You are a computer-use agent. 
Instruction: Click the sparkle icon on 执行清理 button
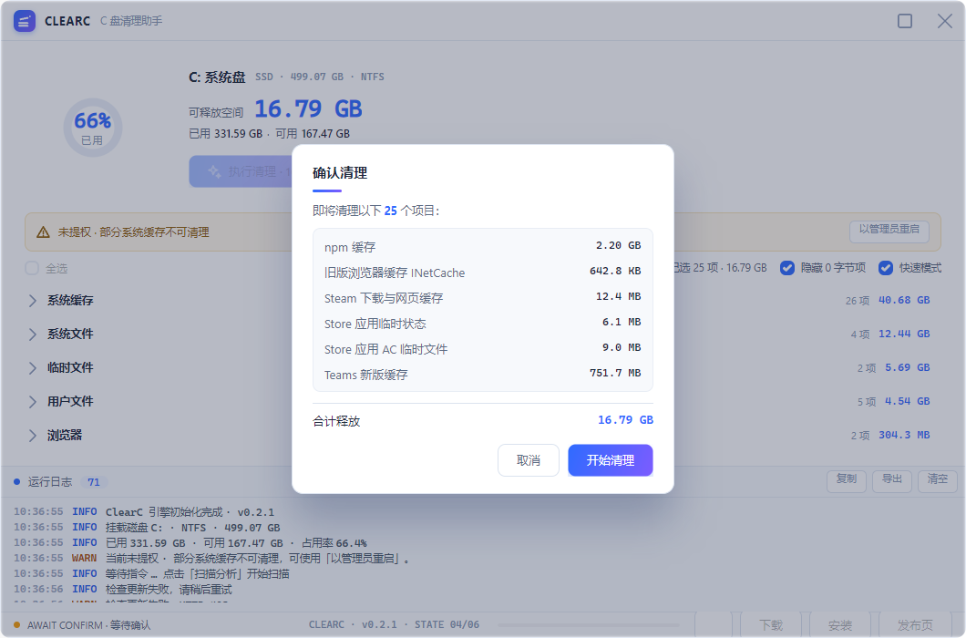[x=214, y=171]
